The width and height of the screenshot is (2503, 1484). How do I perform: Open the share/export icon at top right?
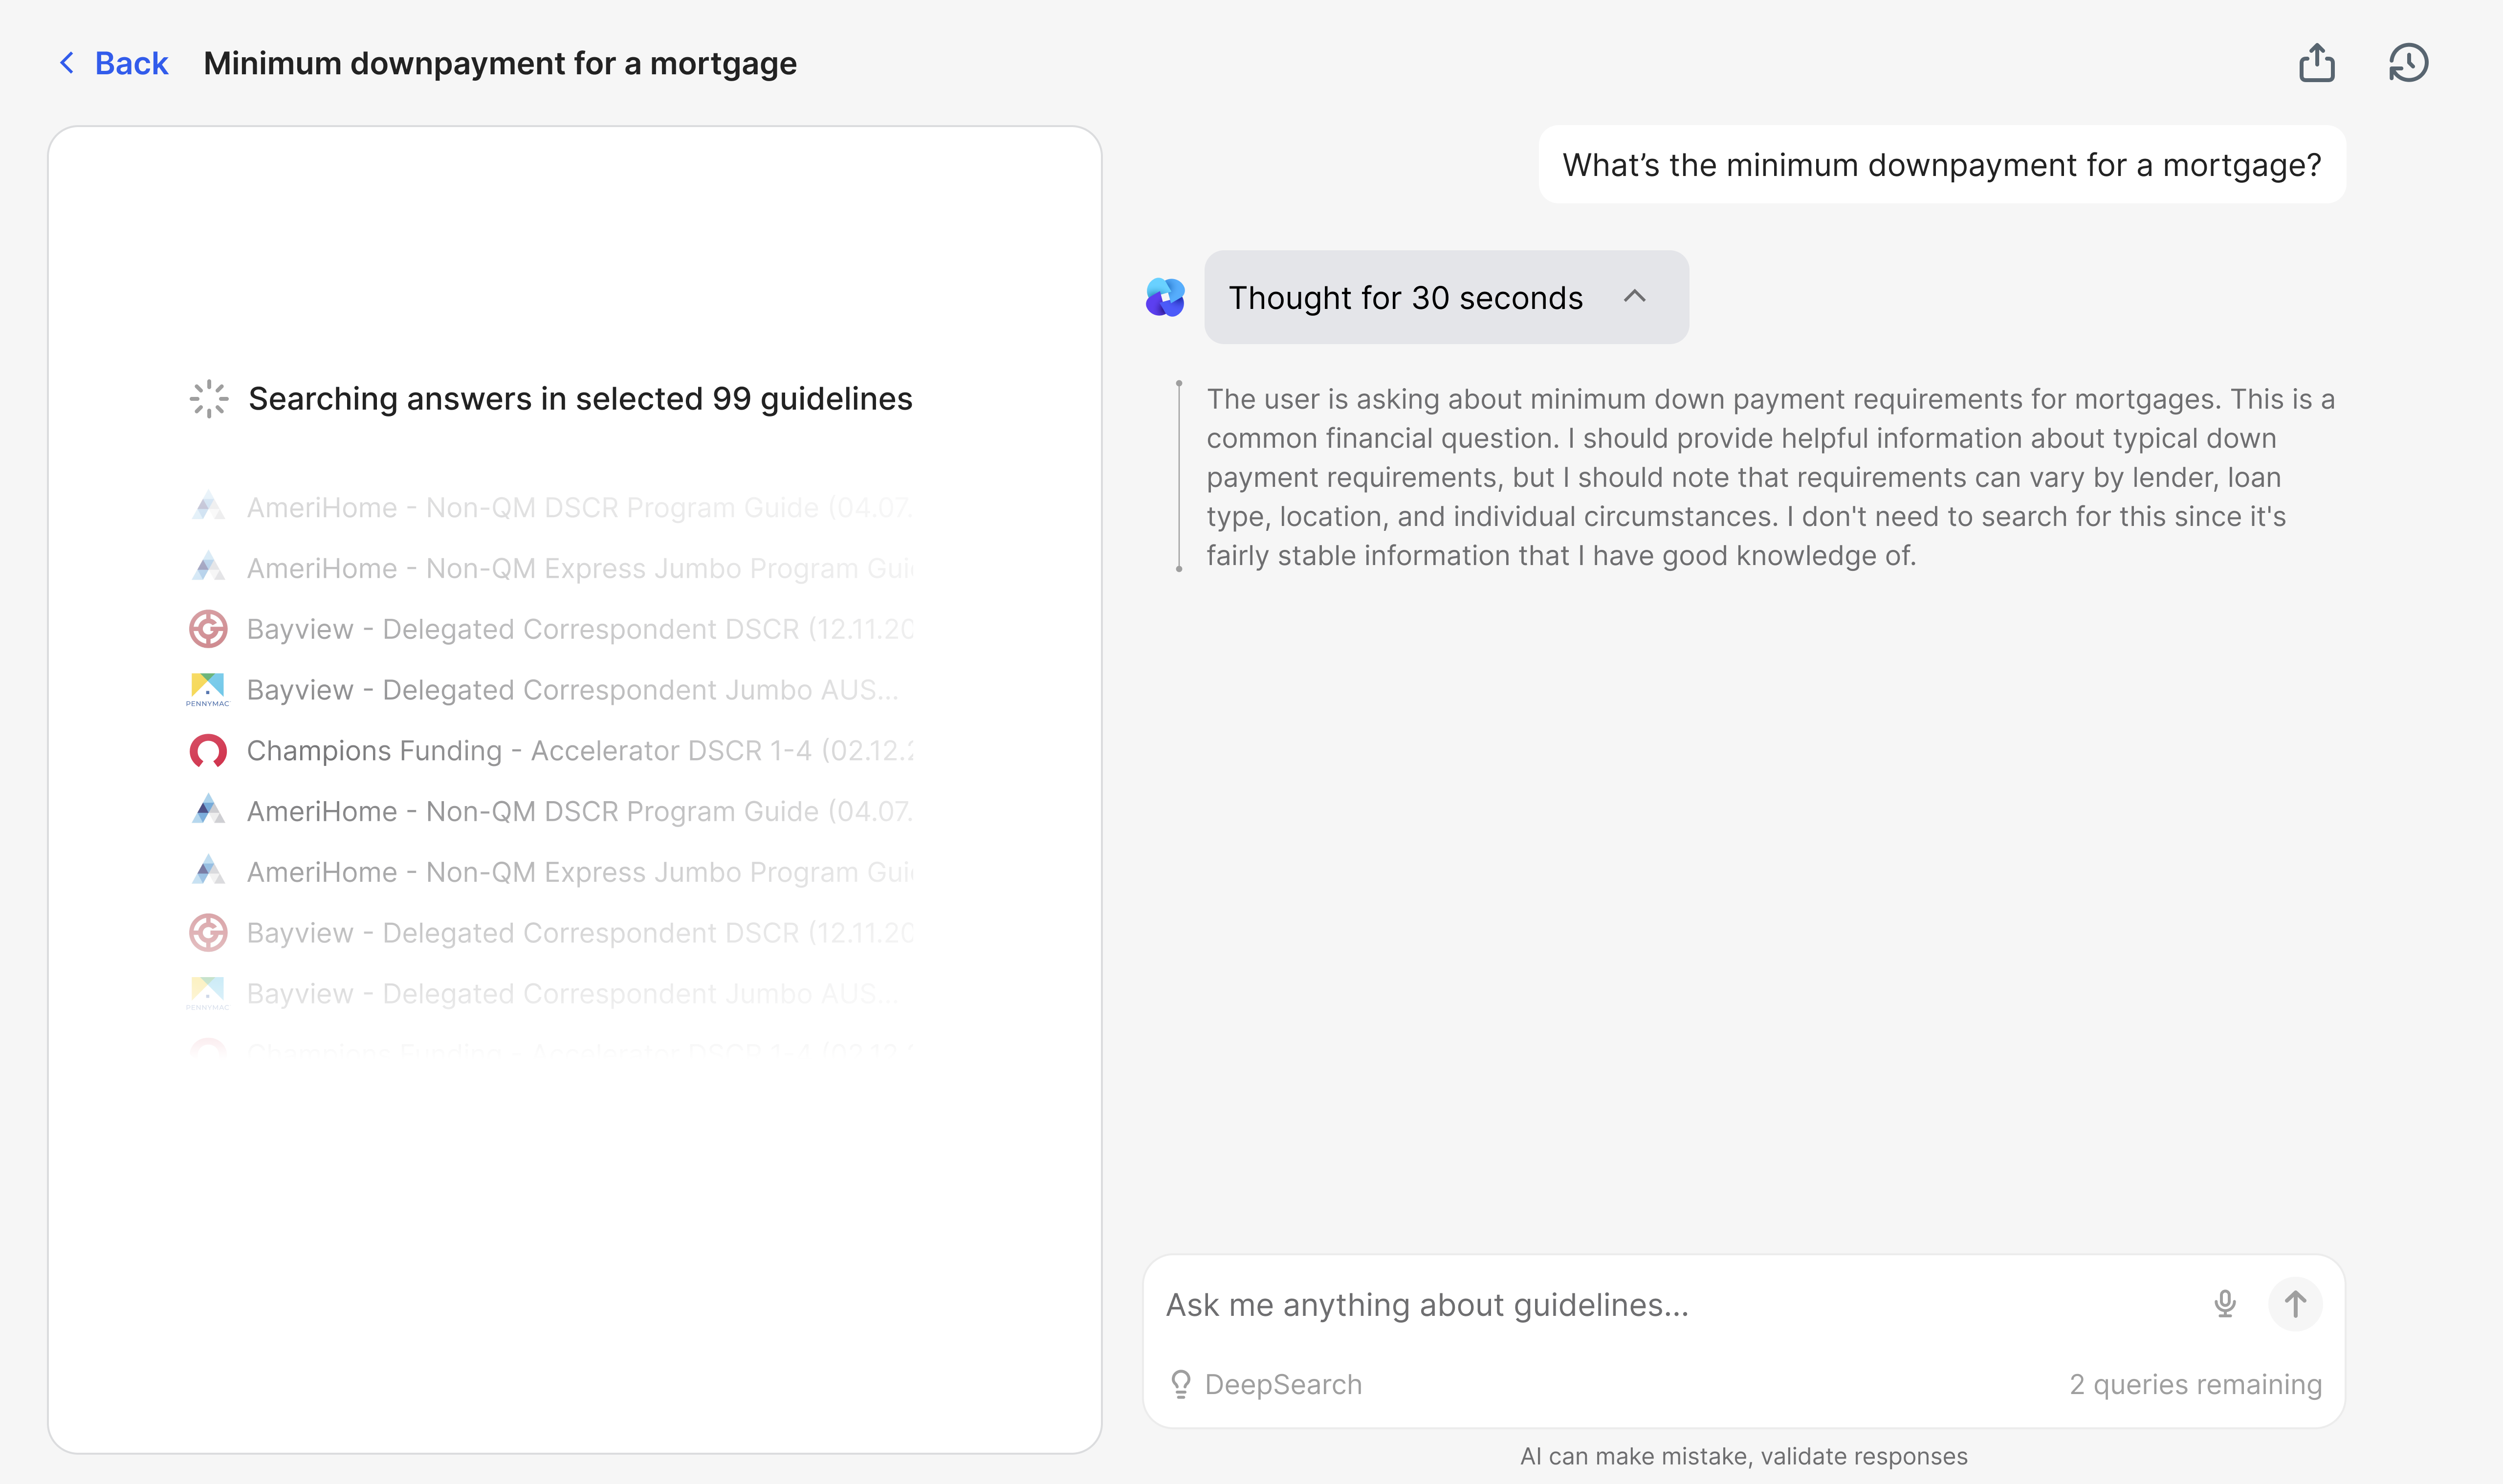pyautogui.click(x=2318, y=62)
